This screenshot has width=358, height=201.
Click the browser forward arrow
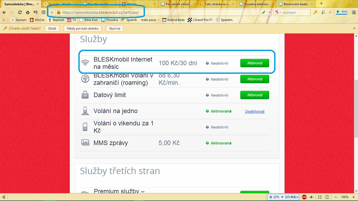(x=12, y=12)
